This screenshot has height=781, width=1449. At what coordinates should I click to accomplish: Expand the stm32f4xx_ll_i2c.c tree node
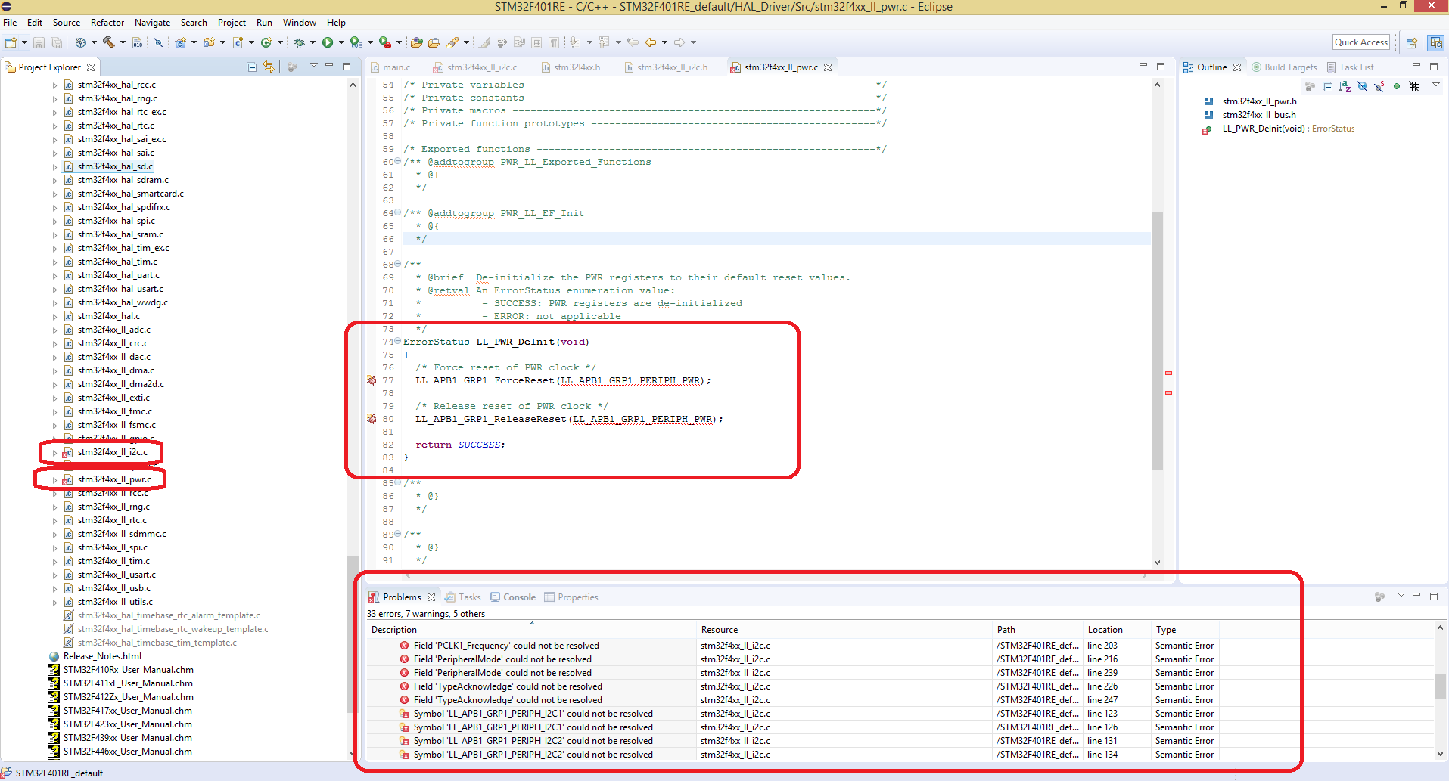pyautogui.click(x=54, y=453)
